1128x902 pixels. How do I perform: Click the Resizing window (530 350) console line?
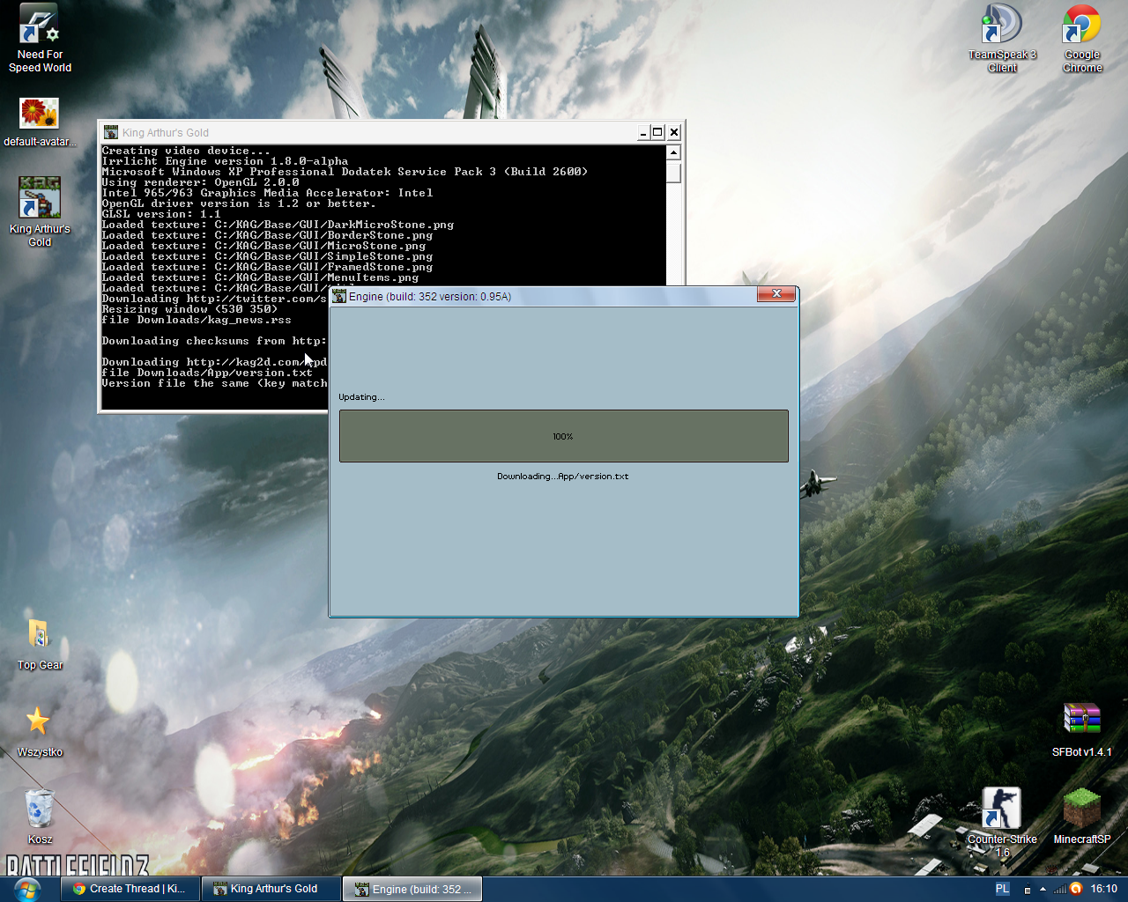(x=189, y=309)
